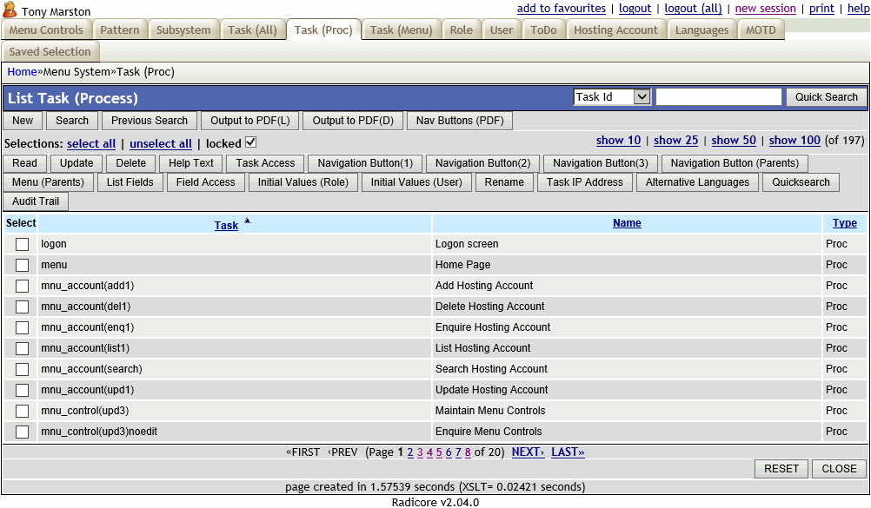Click the New button
The height and width of the screenshot is (508, 871).
click(x=23, y=120)
